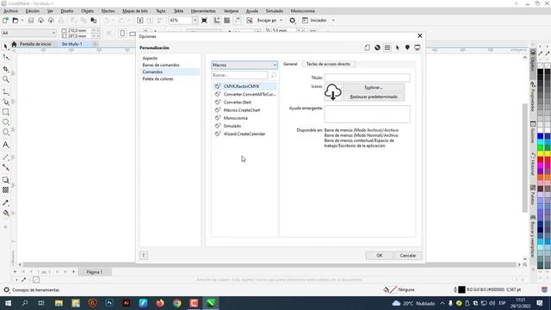This screenshot has width=551, height=310.
Task: Expand the Open folder dropdown arrow
Action: pyautogui.click(x=22, y=21)
